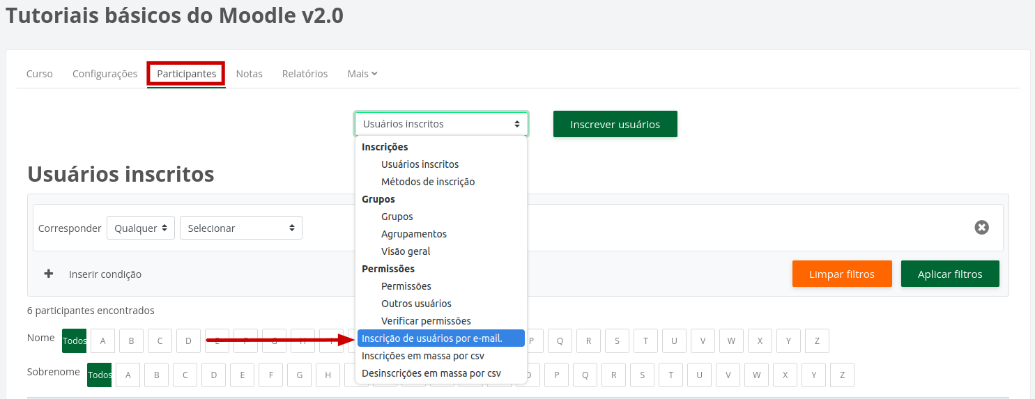Filter Sobrenome by letter F
This screenshot has height=399, width=1035.
point(271,375)
